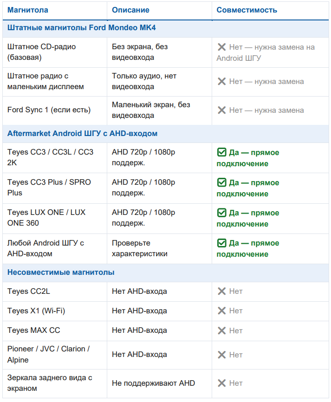331x402 pixels.
Task: Click the cross icon in Teyes MAX CC row
Action: (221, 331)
